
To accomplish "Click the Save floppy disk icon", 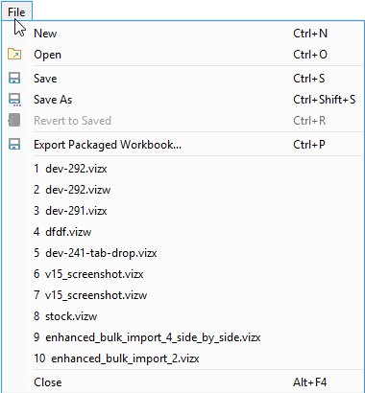I will [14, 79].
